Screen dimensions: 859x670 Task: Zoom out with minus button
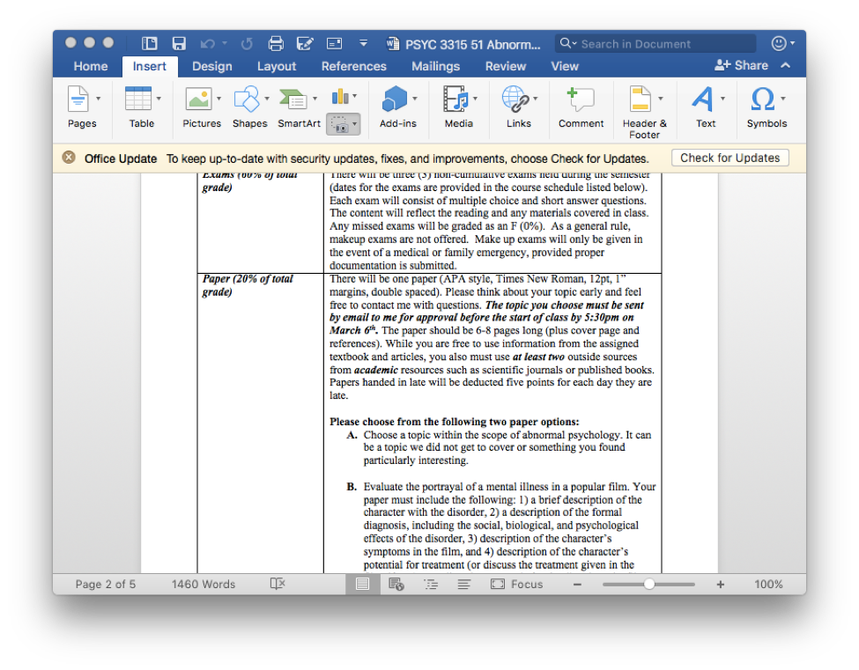point(577,585)
